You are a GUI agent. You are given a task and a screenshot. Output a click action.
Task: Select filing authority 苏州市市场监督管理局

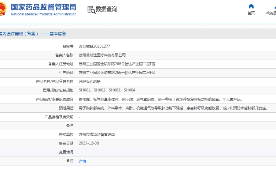pos(97,135)
